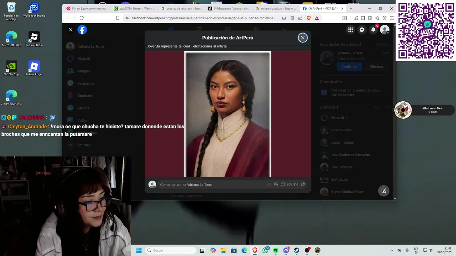Open Recuerdos in left sidebar
Image resolution: width=456 pixels, height=256 pixels.
coord(85,83)
